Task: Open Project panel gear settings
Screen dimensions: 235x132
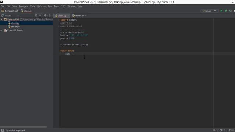Action: click(46, 15)
